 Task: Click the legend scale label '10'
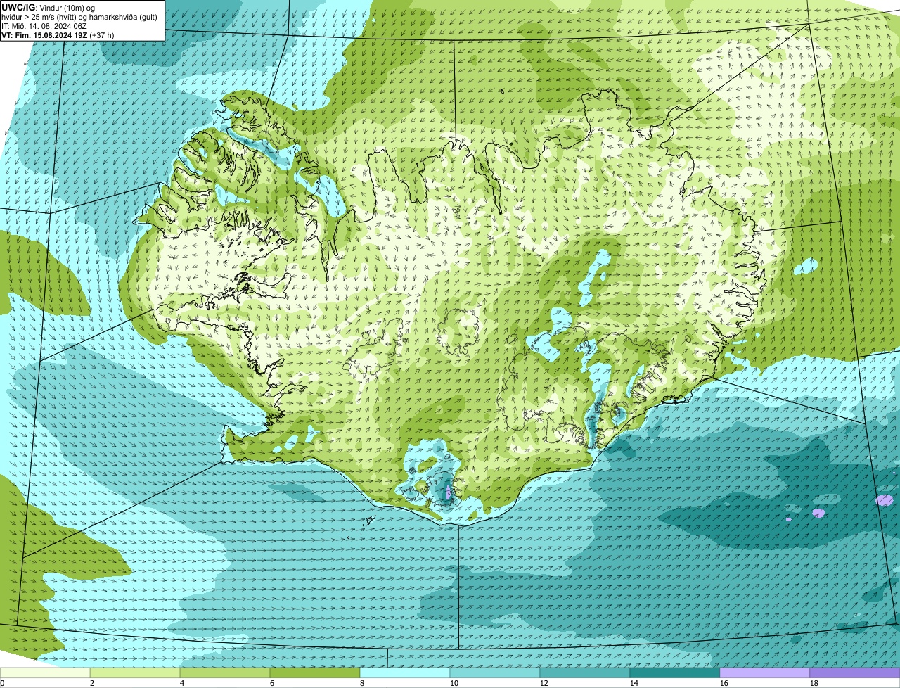pyautogui.click(x=454, y=683)
